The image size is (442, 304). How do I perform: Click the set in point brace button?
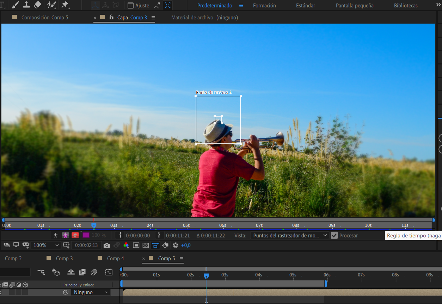click(x=121, y=235)
